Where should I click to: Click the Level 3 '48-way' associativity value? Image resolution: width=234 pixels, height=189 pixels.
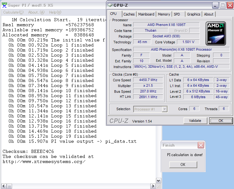coord(222,97)
